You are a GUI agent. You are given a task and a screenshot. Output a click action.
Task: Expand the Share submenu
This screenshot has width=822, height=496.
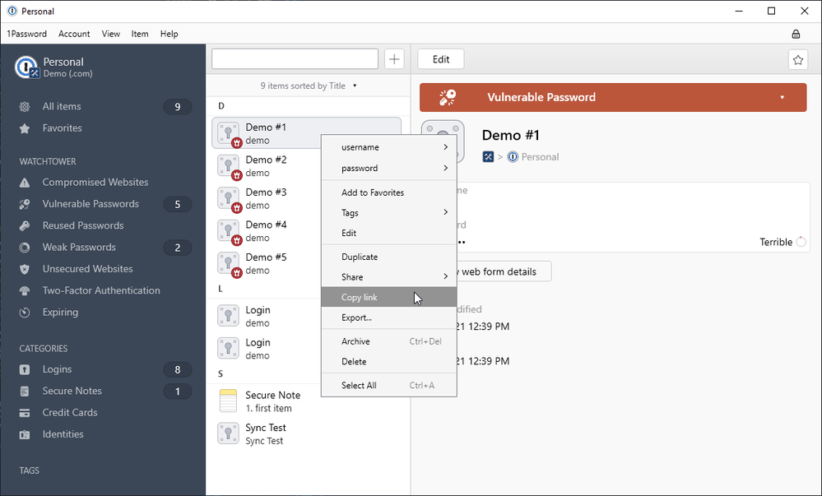(446, 276)
